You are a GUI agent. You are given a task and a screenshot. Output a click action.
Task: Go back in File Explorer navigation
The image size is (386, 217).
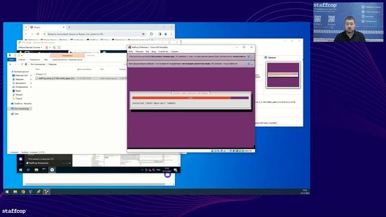(x=10, y=64)
